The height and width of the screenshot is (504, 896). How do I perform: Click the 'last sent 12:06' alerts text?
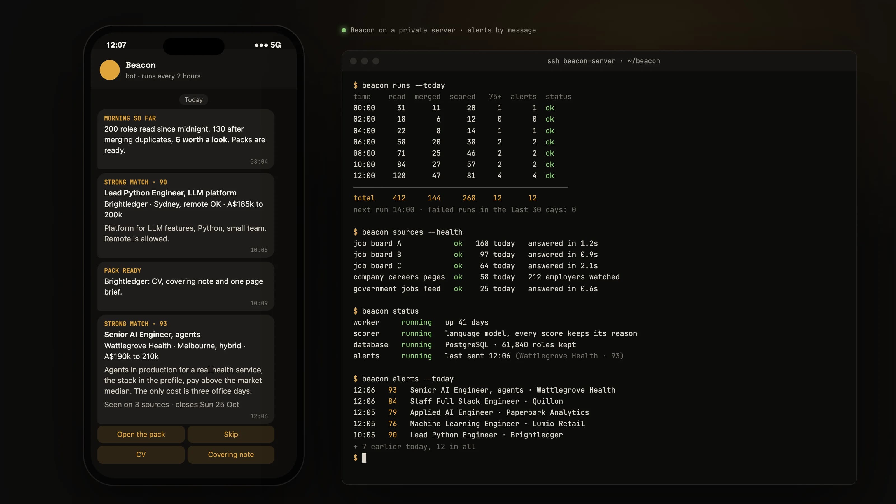(x=478, y=356)
